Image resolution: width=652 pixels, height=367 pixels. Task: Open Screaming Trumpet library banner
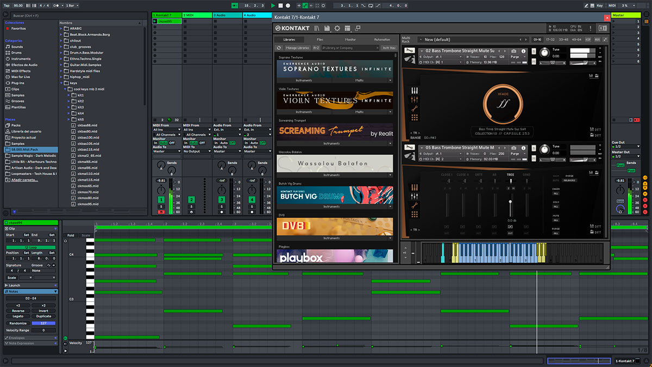click(x=335, y=132)
